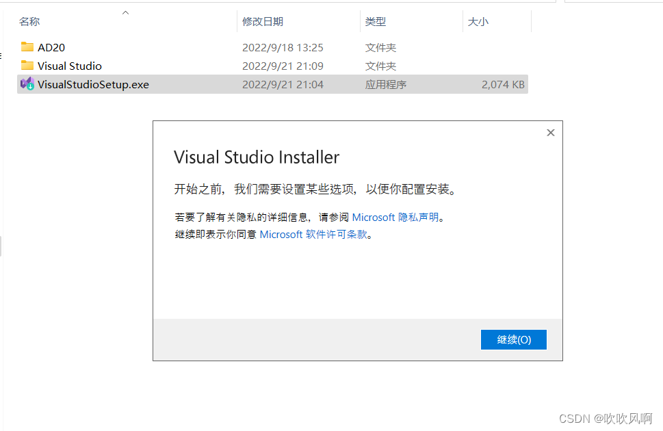Select the Visual Studio folder icon

(27, 65)
